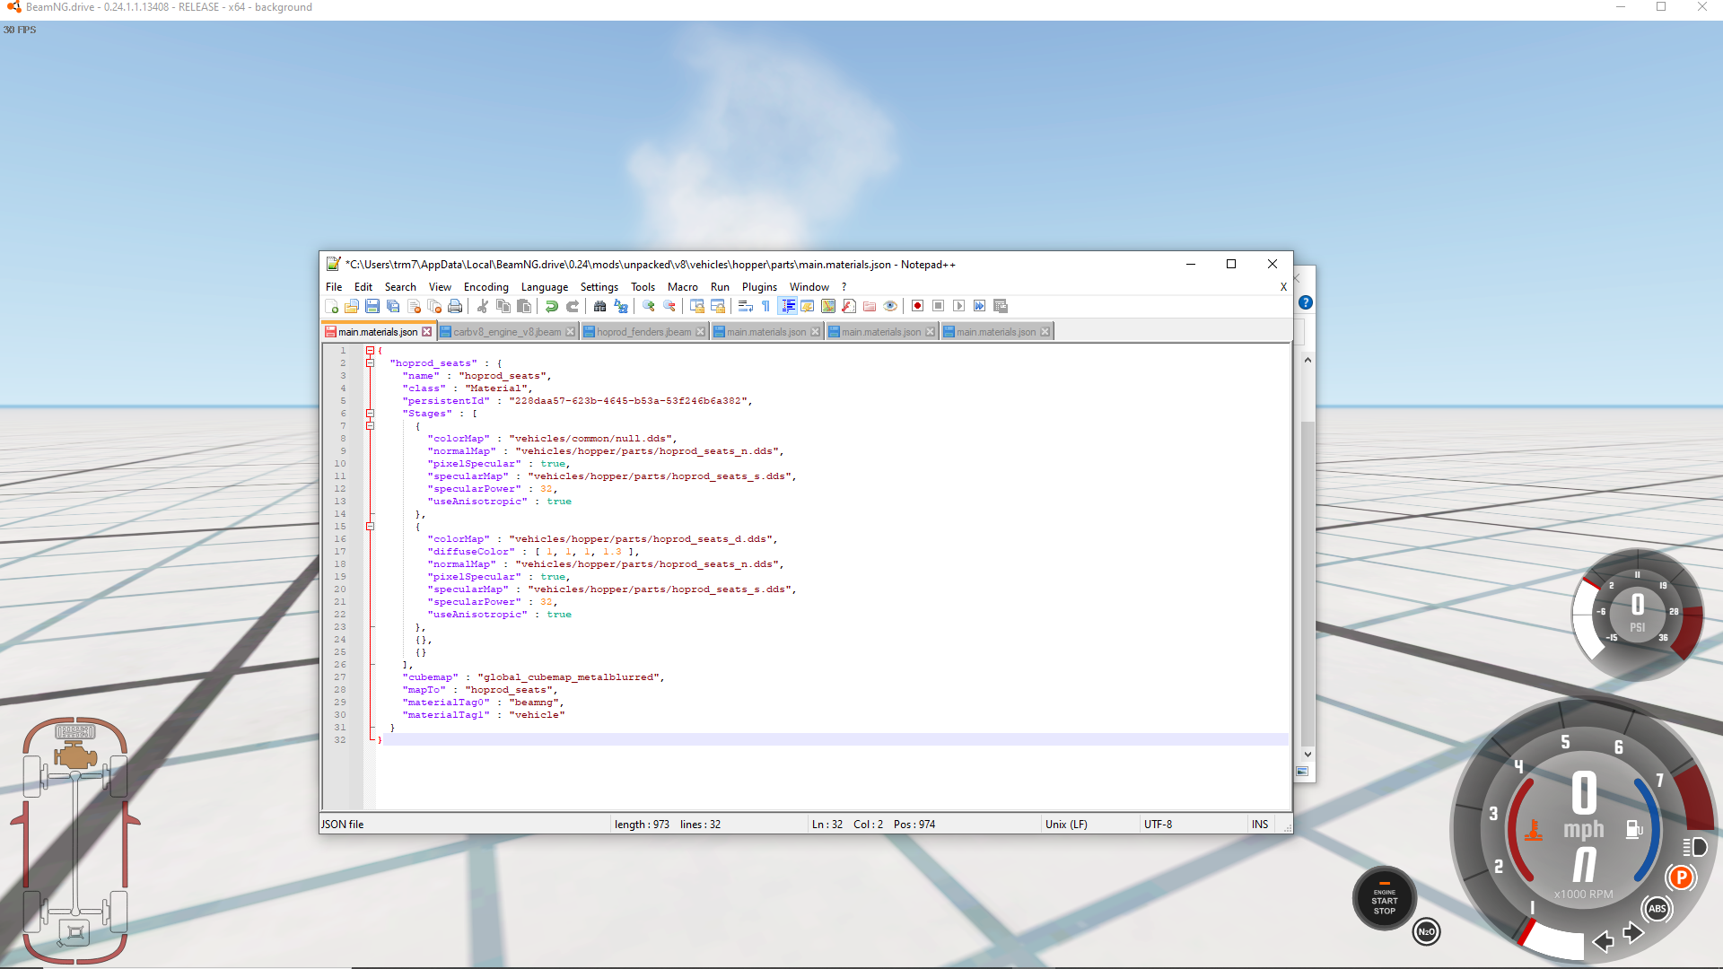Zoom out on the editor text
This screenshot has width=1723, height=969.
[669, 306]
